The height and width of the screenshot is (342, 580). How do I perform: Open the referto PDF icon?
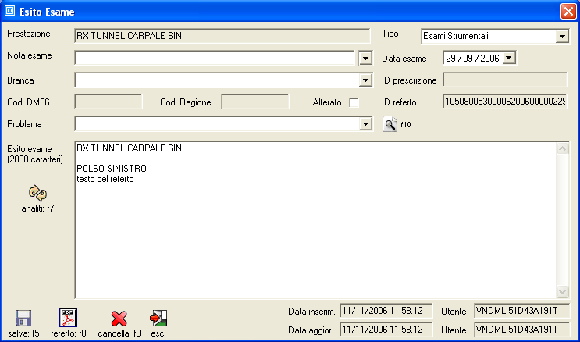point(68,318)
